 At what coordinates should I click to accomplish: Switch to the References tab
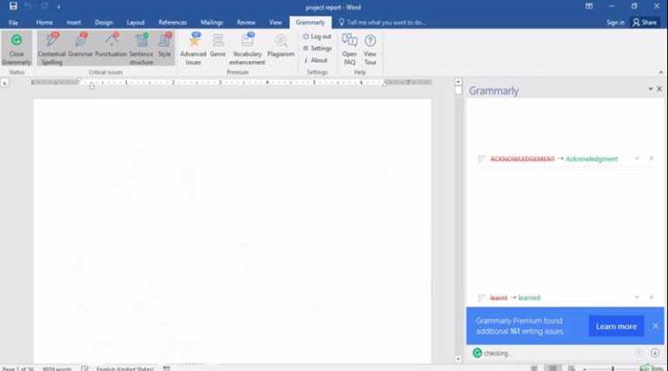click(172, 23)
